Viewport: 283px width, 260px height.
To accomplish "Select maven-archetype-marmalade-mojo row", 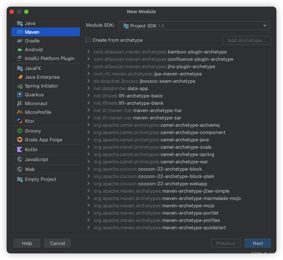I will (x=178, y=198).
